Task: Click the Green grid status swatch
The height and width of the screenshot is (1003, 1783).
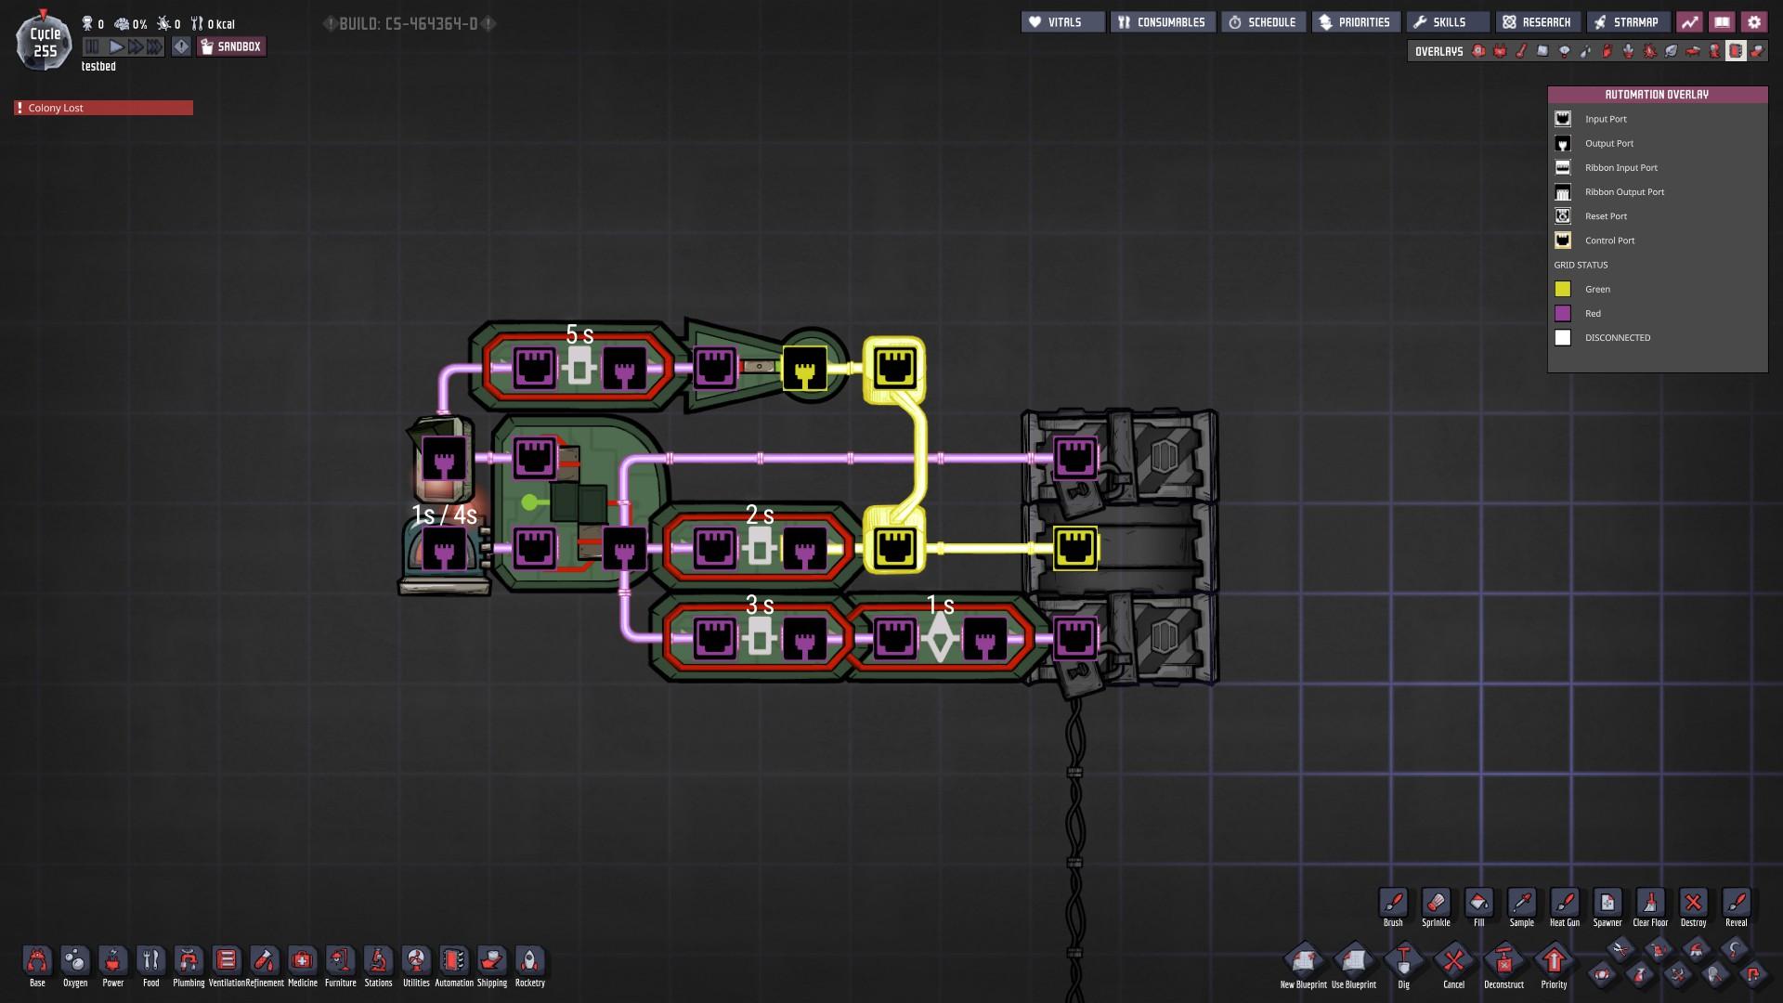Action: tap(1563, 289)
